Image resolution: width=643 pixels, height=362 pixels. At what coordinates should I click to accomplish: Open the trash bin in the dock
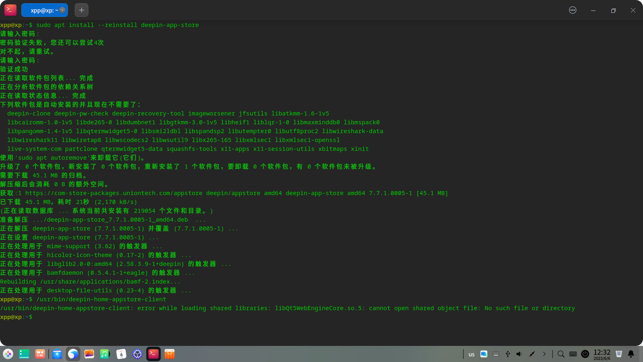pyautogui.click(x=619, y=354)
